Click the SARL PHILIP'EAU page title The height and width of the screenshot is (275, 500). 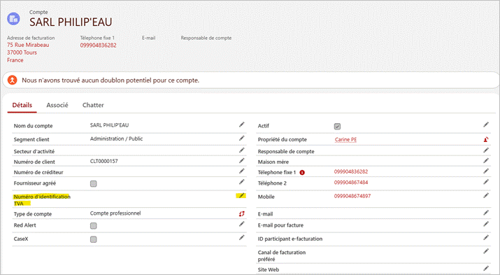point(71,22)
